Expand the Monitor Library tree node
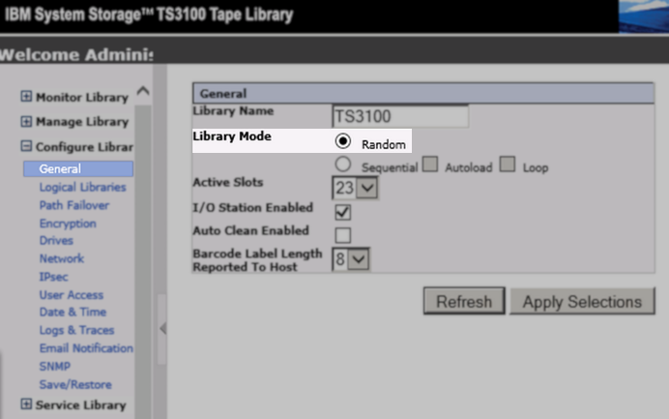Viewport: 669px width, 419px height. pos(26,97)
